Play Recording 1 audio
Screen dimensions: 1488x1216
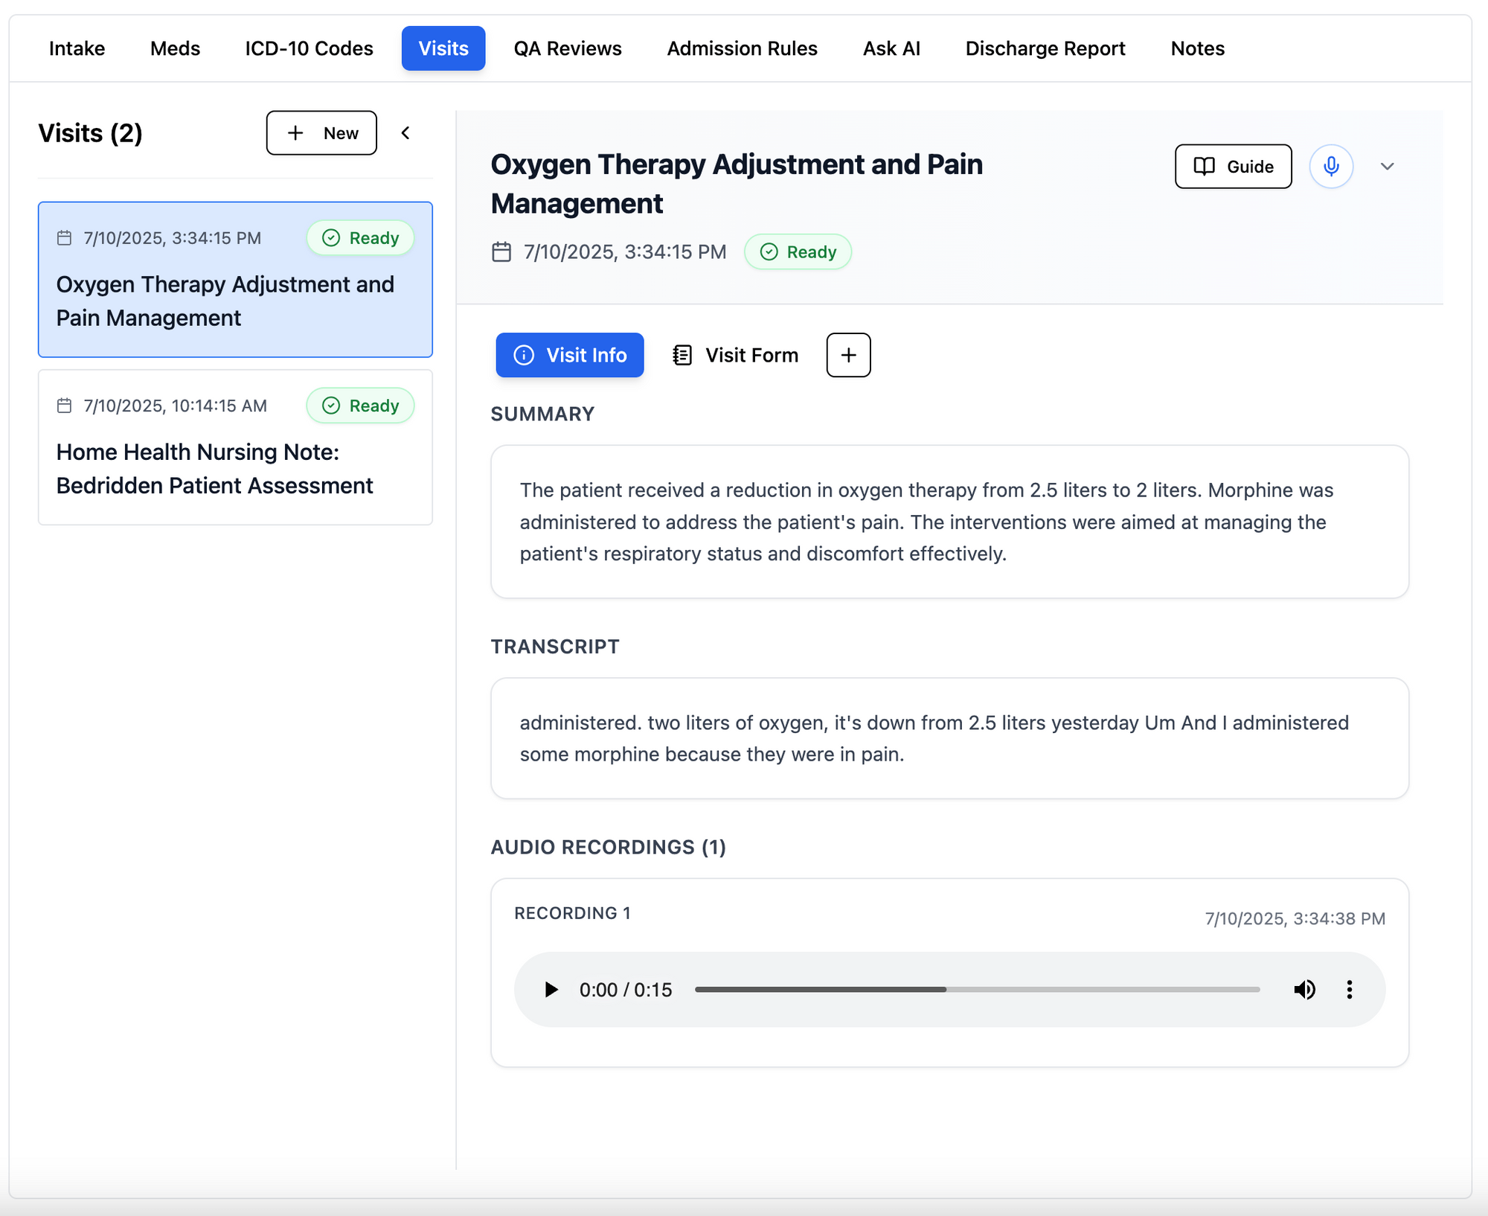pos(551,990)
